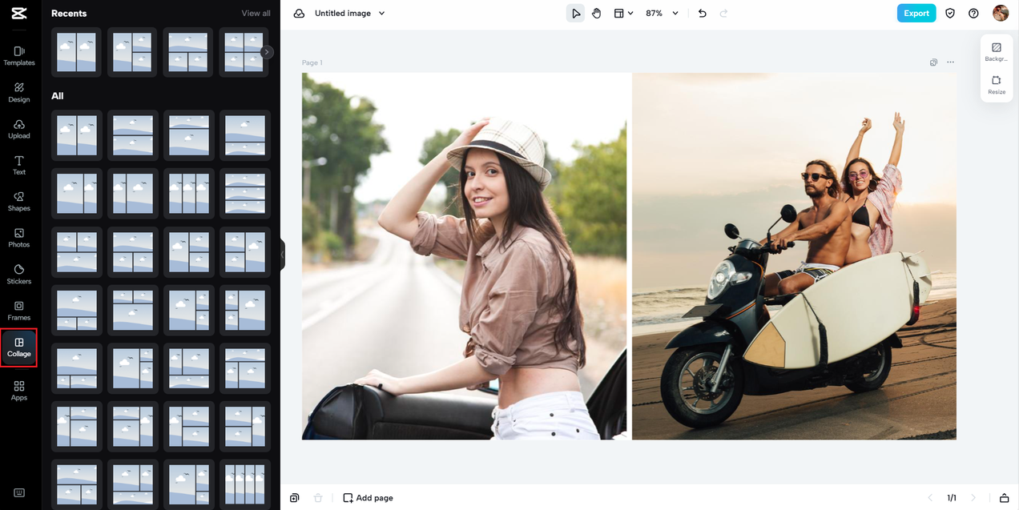Collapse the collage side panel handle
The width and height of the screenshot is (1019, 510).
283,255
